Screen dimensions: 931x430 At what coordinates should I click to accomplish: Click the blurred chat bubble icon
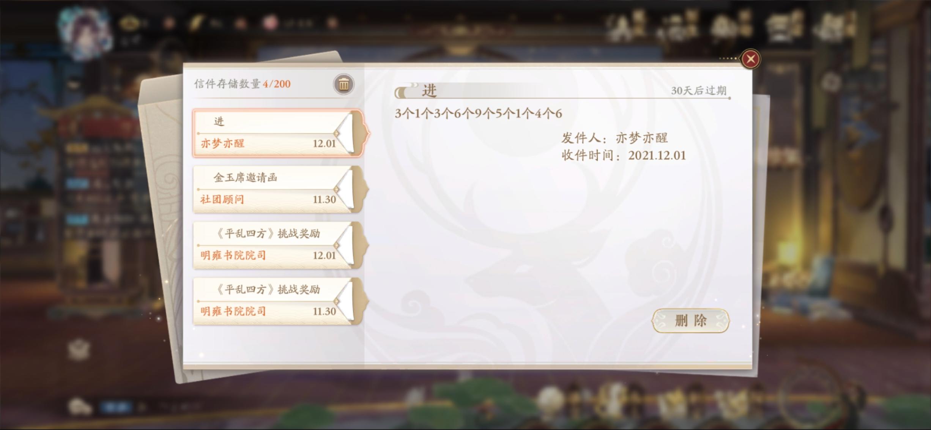point(80,407)
